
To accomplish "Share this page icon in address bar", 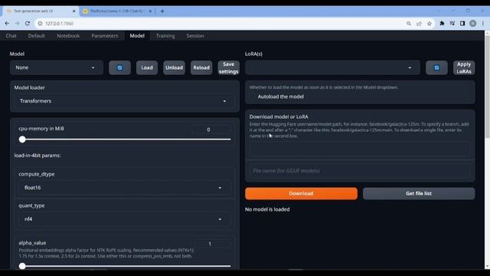I will pyautogui.click(x=419, y=24).
